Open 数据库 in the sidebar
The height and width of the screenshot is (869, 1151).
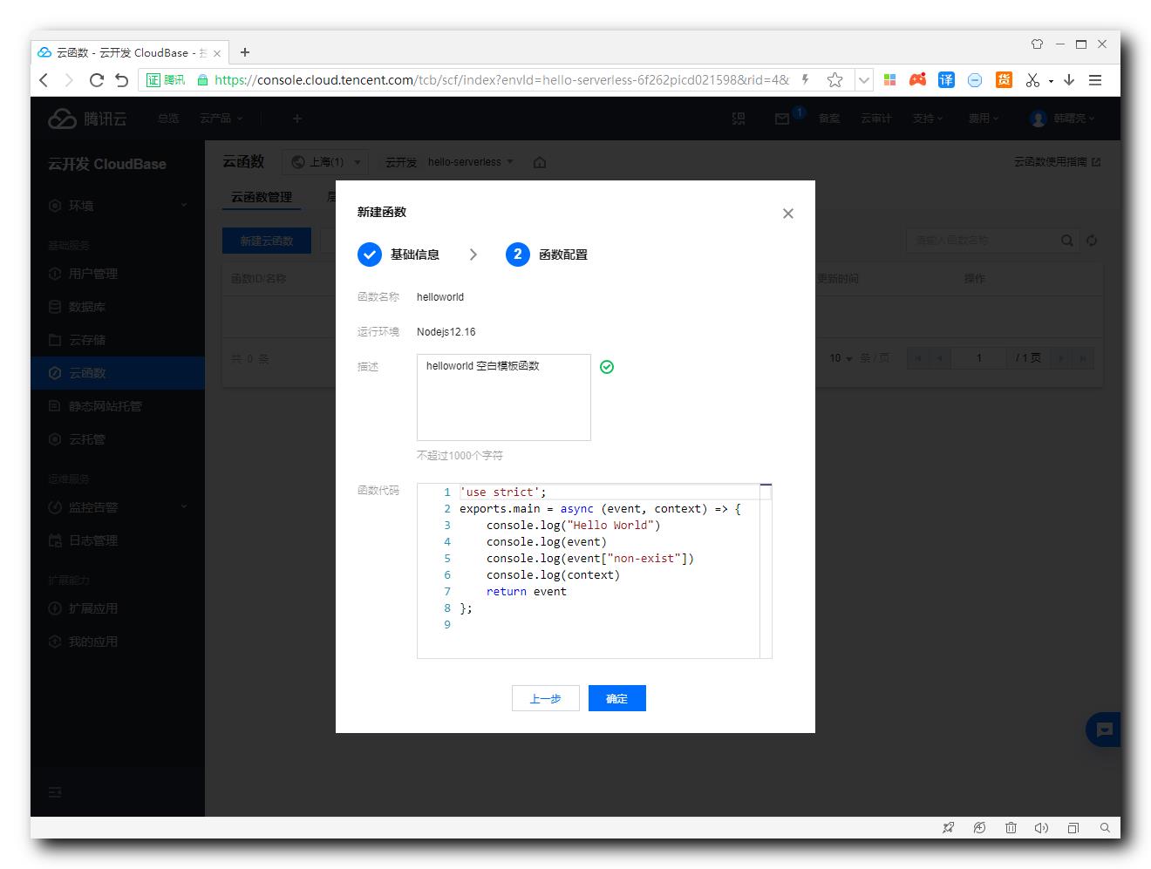pyautogui.click(x=118, y=307)
